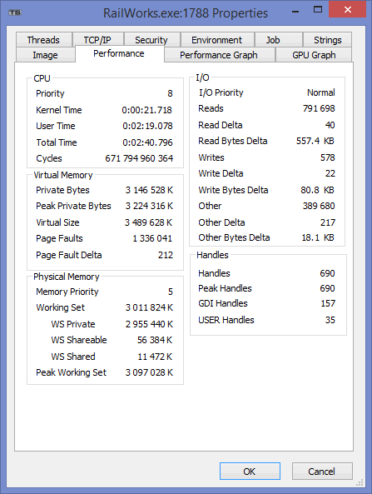Click Page Fault Delta value 212
The image size is (372, 494).
point(166,255)
